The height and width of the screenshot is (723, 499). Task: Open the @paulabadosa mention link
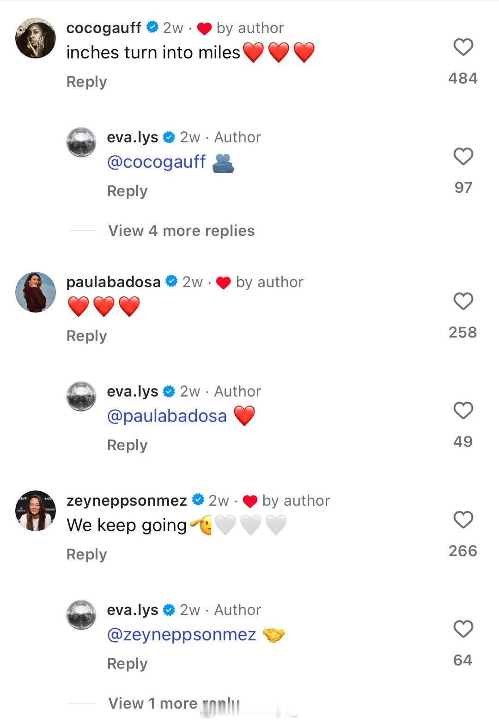167,416
